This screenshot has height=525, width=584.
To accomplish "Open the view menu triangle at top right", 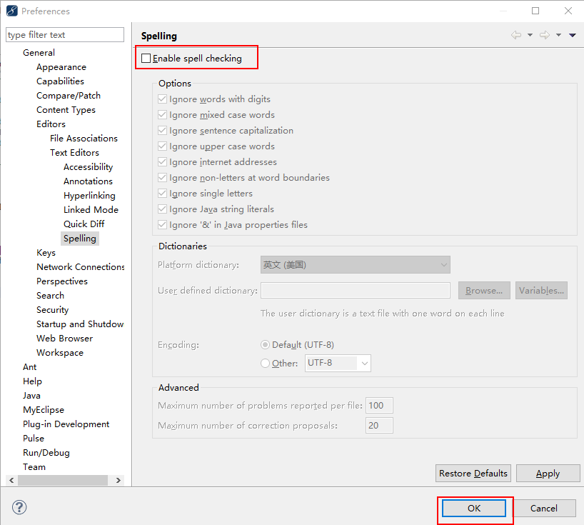I will tap(571, 35).
